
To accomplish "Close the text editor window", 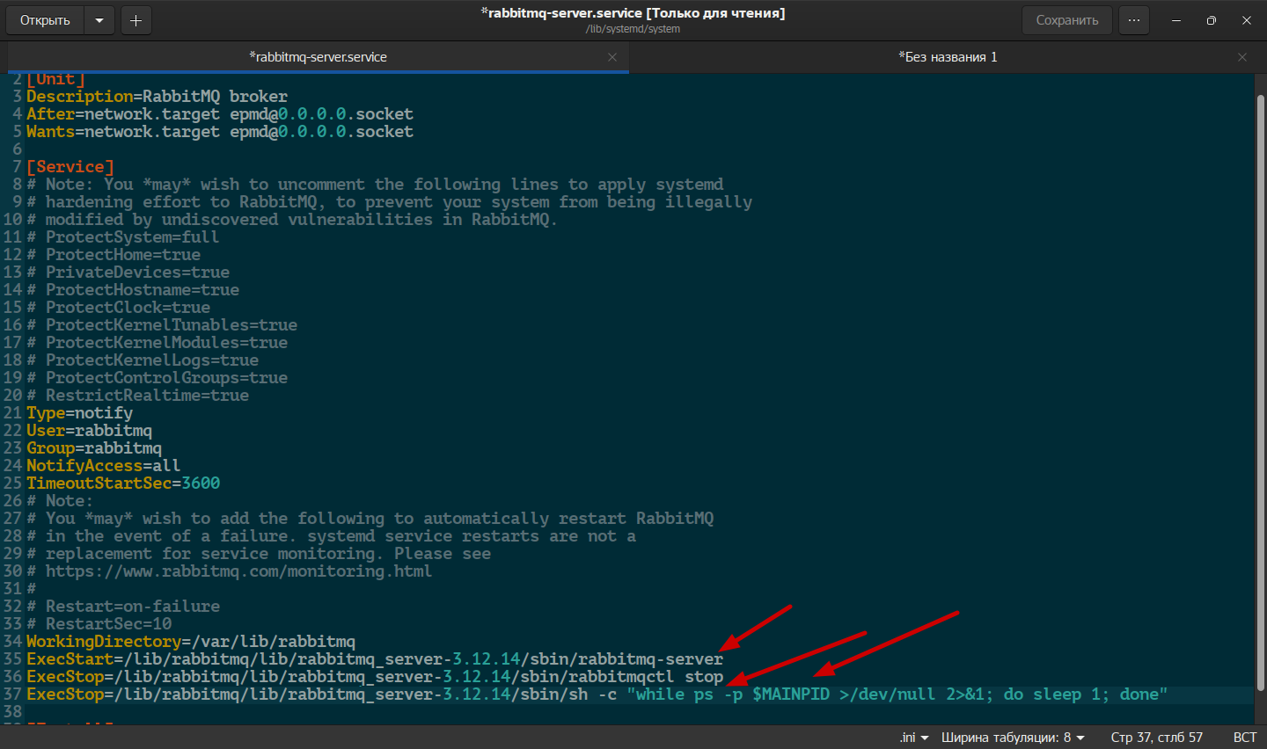I will (1247, 20).
